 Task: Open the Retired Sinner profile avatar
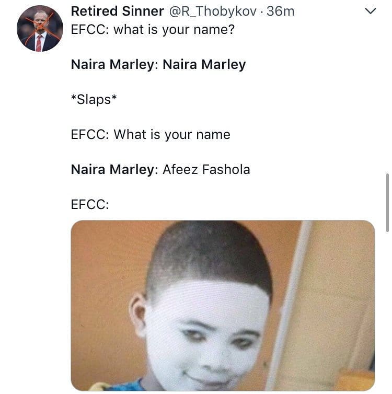click(x=40, y=28)
